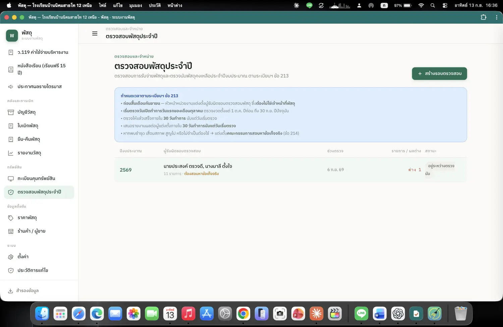Screen dimensions: 503x327
Task: Go to บัญชีวัสดุ in the sidebar
Action: (39, 112)
